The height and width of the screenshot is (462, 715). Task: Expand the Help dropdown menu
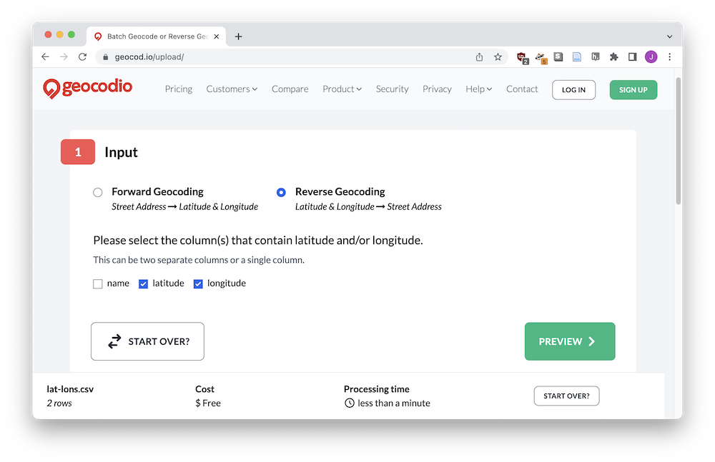click(478, 89)
